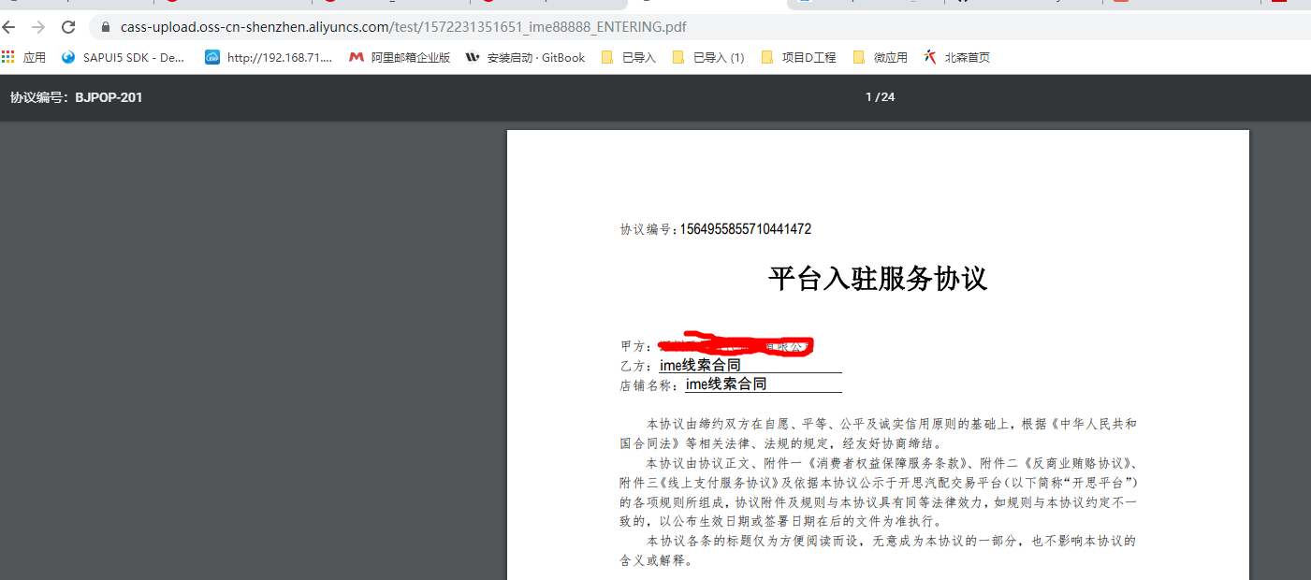Open the 已导入 bookmark folder
Screen dimensions: 1311x580
(628, 57)
